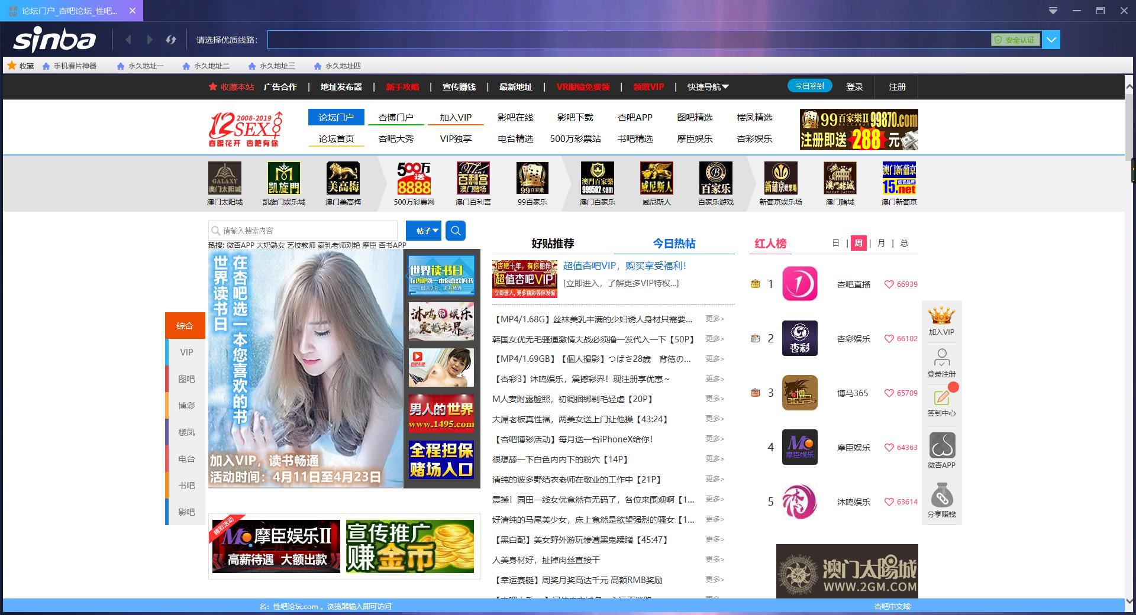Open the 帖子 search type dropdown
1136x615 pixels.
(424, 231)
